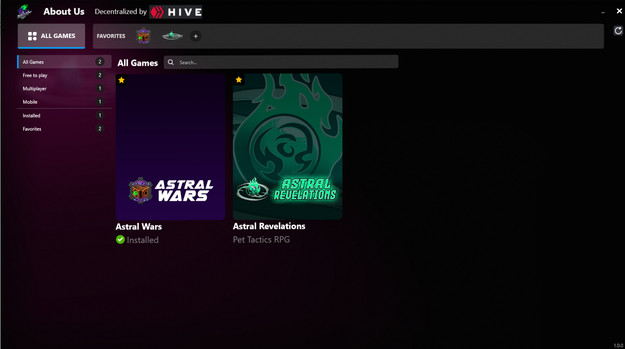Click the Hive logo in the header

[x=176, y=12]
